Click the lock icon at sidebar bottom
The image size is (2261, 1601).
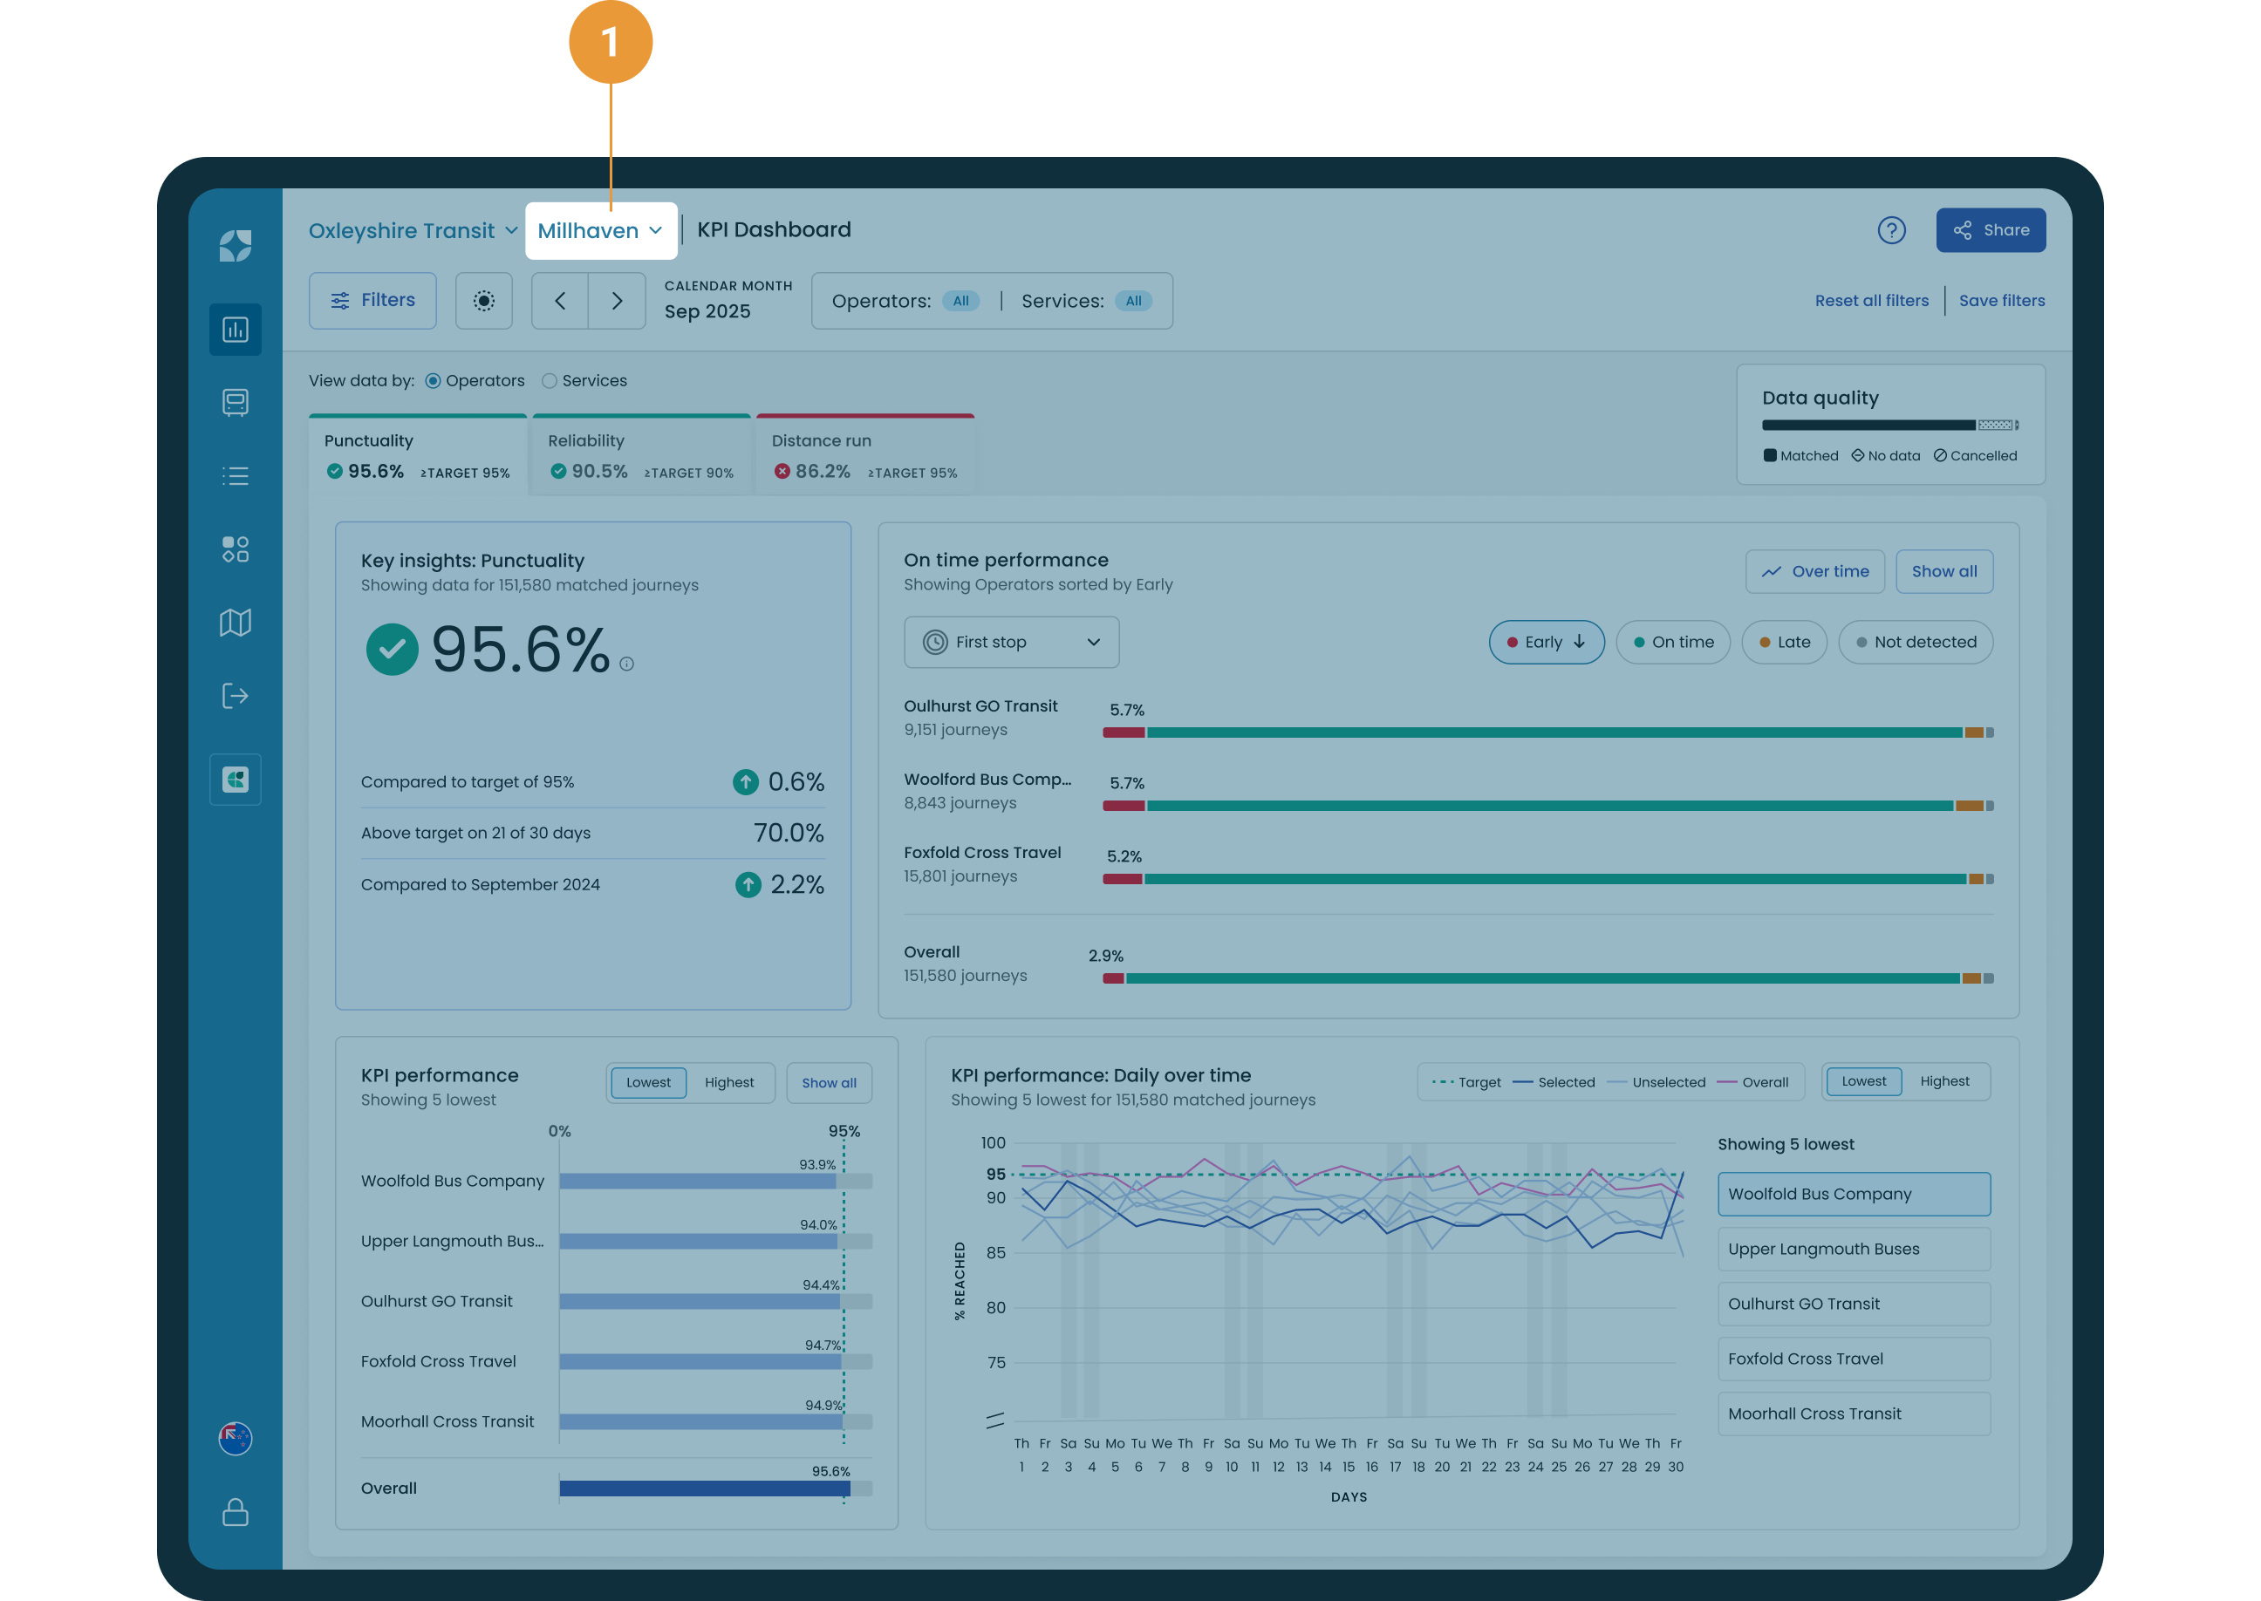point(235,1512)
